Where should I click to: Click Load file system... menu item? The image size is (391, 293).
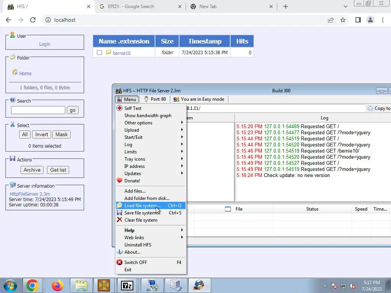point(150,206)
